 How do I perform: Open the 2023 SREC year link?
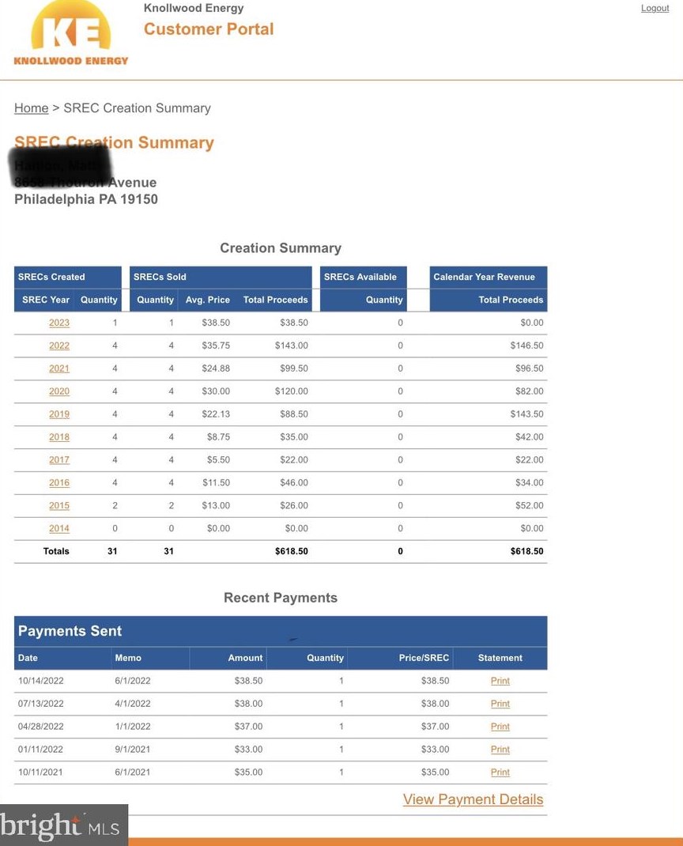click(x=59, y=323)
